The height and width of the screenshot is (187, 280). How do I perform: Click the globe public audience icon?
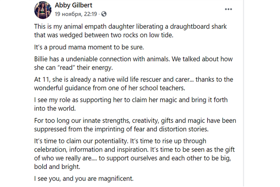104,14
